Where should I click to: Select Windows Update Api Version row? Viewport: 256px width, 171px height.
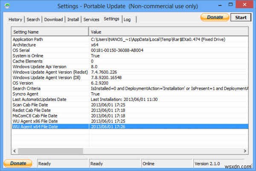tap(130, 67)
